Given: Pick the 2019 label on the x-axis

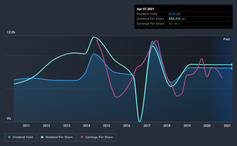Looking at the screenshot, I should coord(187,126).
